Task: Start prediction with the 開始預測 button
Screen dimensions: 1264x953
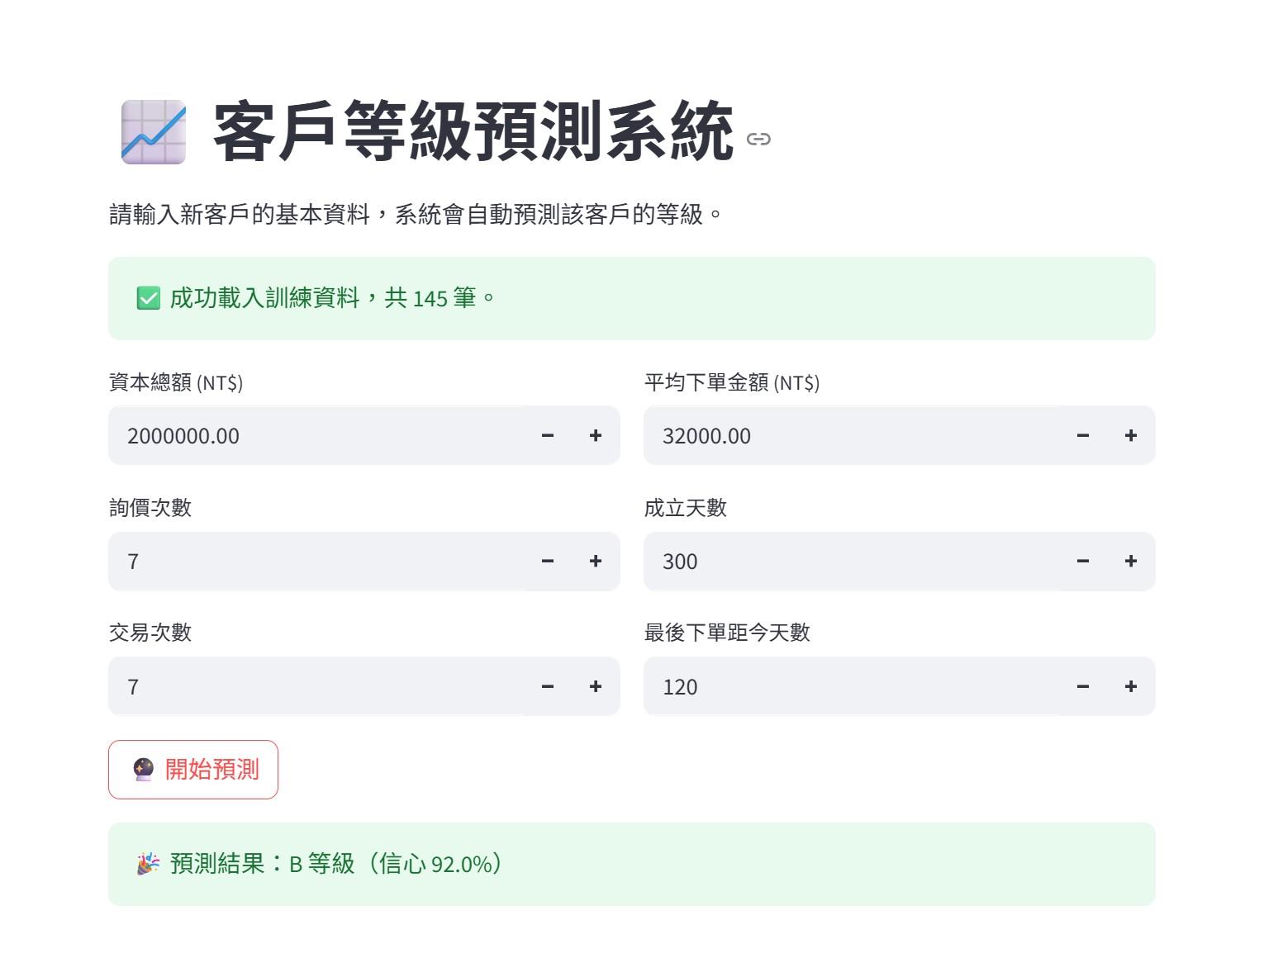Action: coord(193,770)
